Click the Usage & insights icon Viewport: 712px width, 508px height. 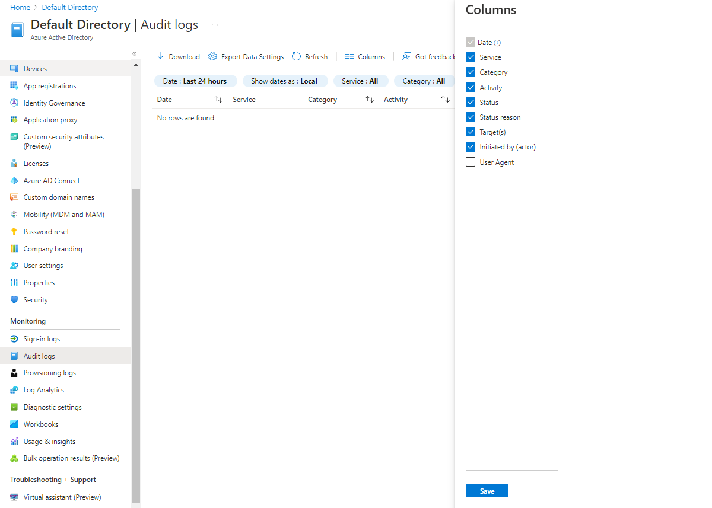(x=14, y=442)
